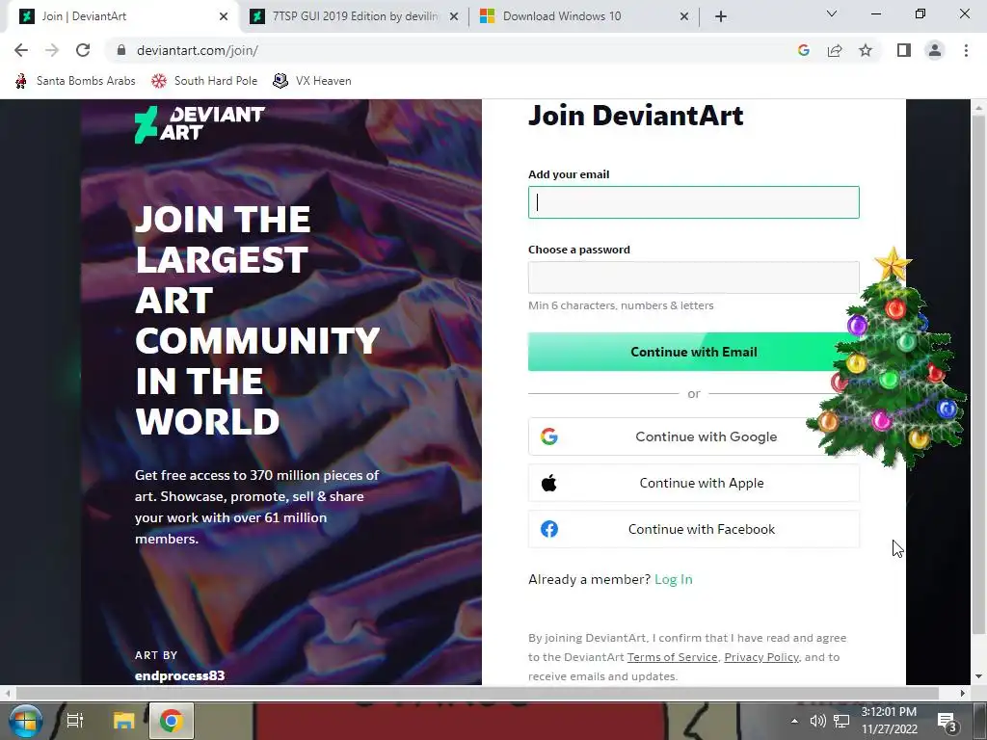Open Chrome's three-dot menu

[966, 50]
